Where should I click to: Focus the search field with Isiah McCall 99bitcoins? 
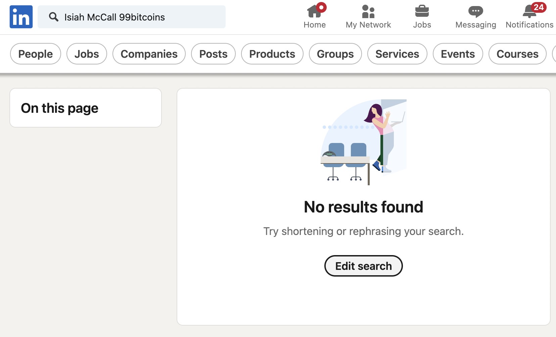point(132,17)
